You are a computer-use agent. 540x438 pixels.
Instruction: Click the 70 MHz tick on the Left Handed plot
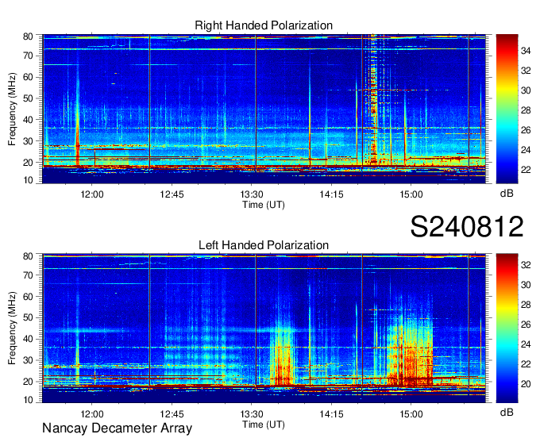click(x=29, y=275)
